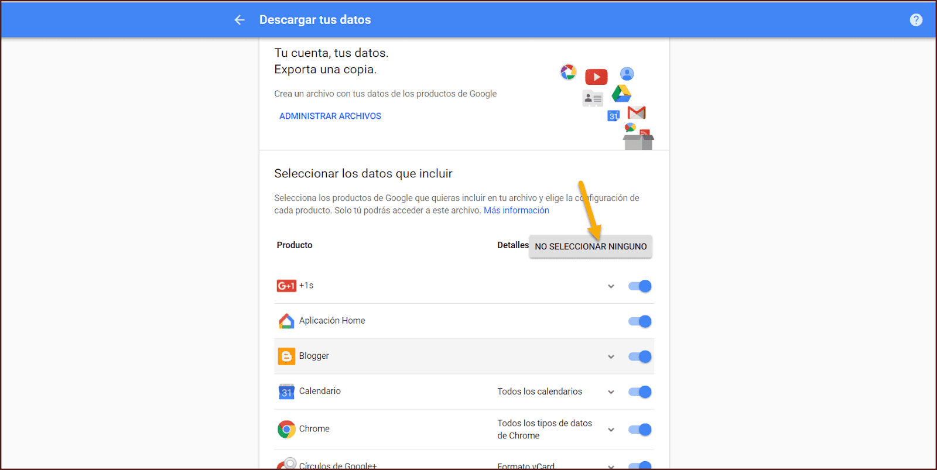937x470 pixels.
Task: Expand Chrome data types chevron
Action: click(611, 430)
